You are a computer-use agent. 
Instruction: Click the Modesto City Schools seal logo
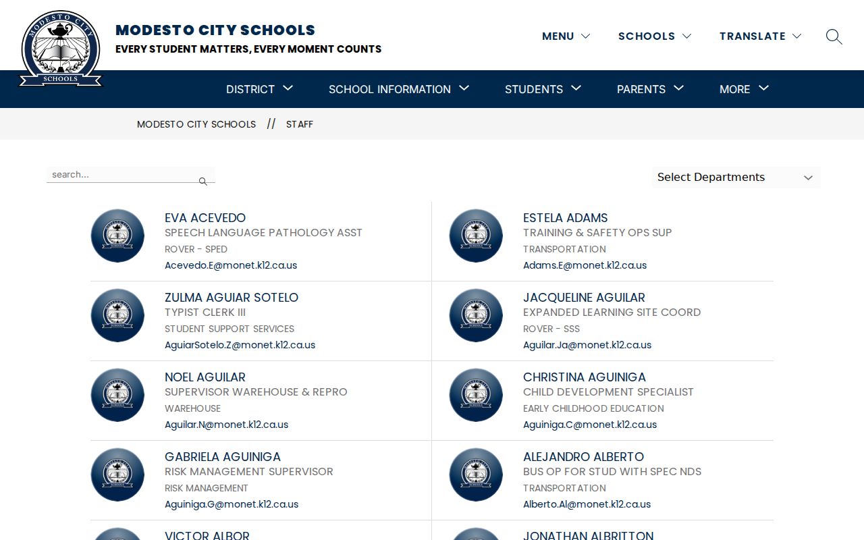pyautogui.click(x=61, y=48)
